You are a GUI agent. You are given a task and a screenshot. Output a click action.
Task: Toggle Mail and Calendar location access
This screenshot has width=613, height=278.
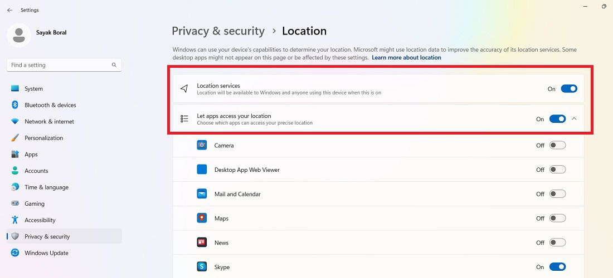tap(557, 194)
